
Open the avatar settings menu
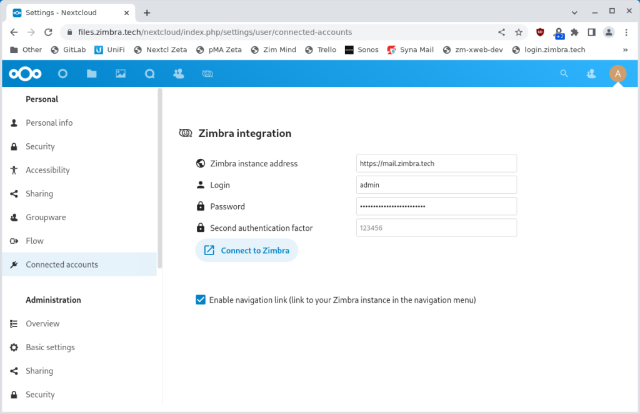[x=617, y=73]
